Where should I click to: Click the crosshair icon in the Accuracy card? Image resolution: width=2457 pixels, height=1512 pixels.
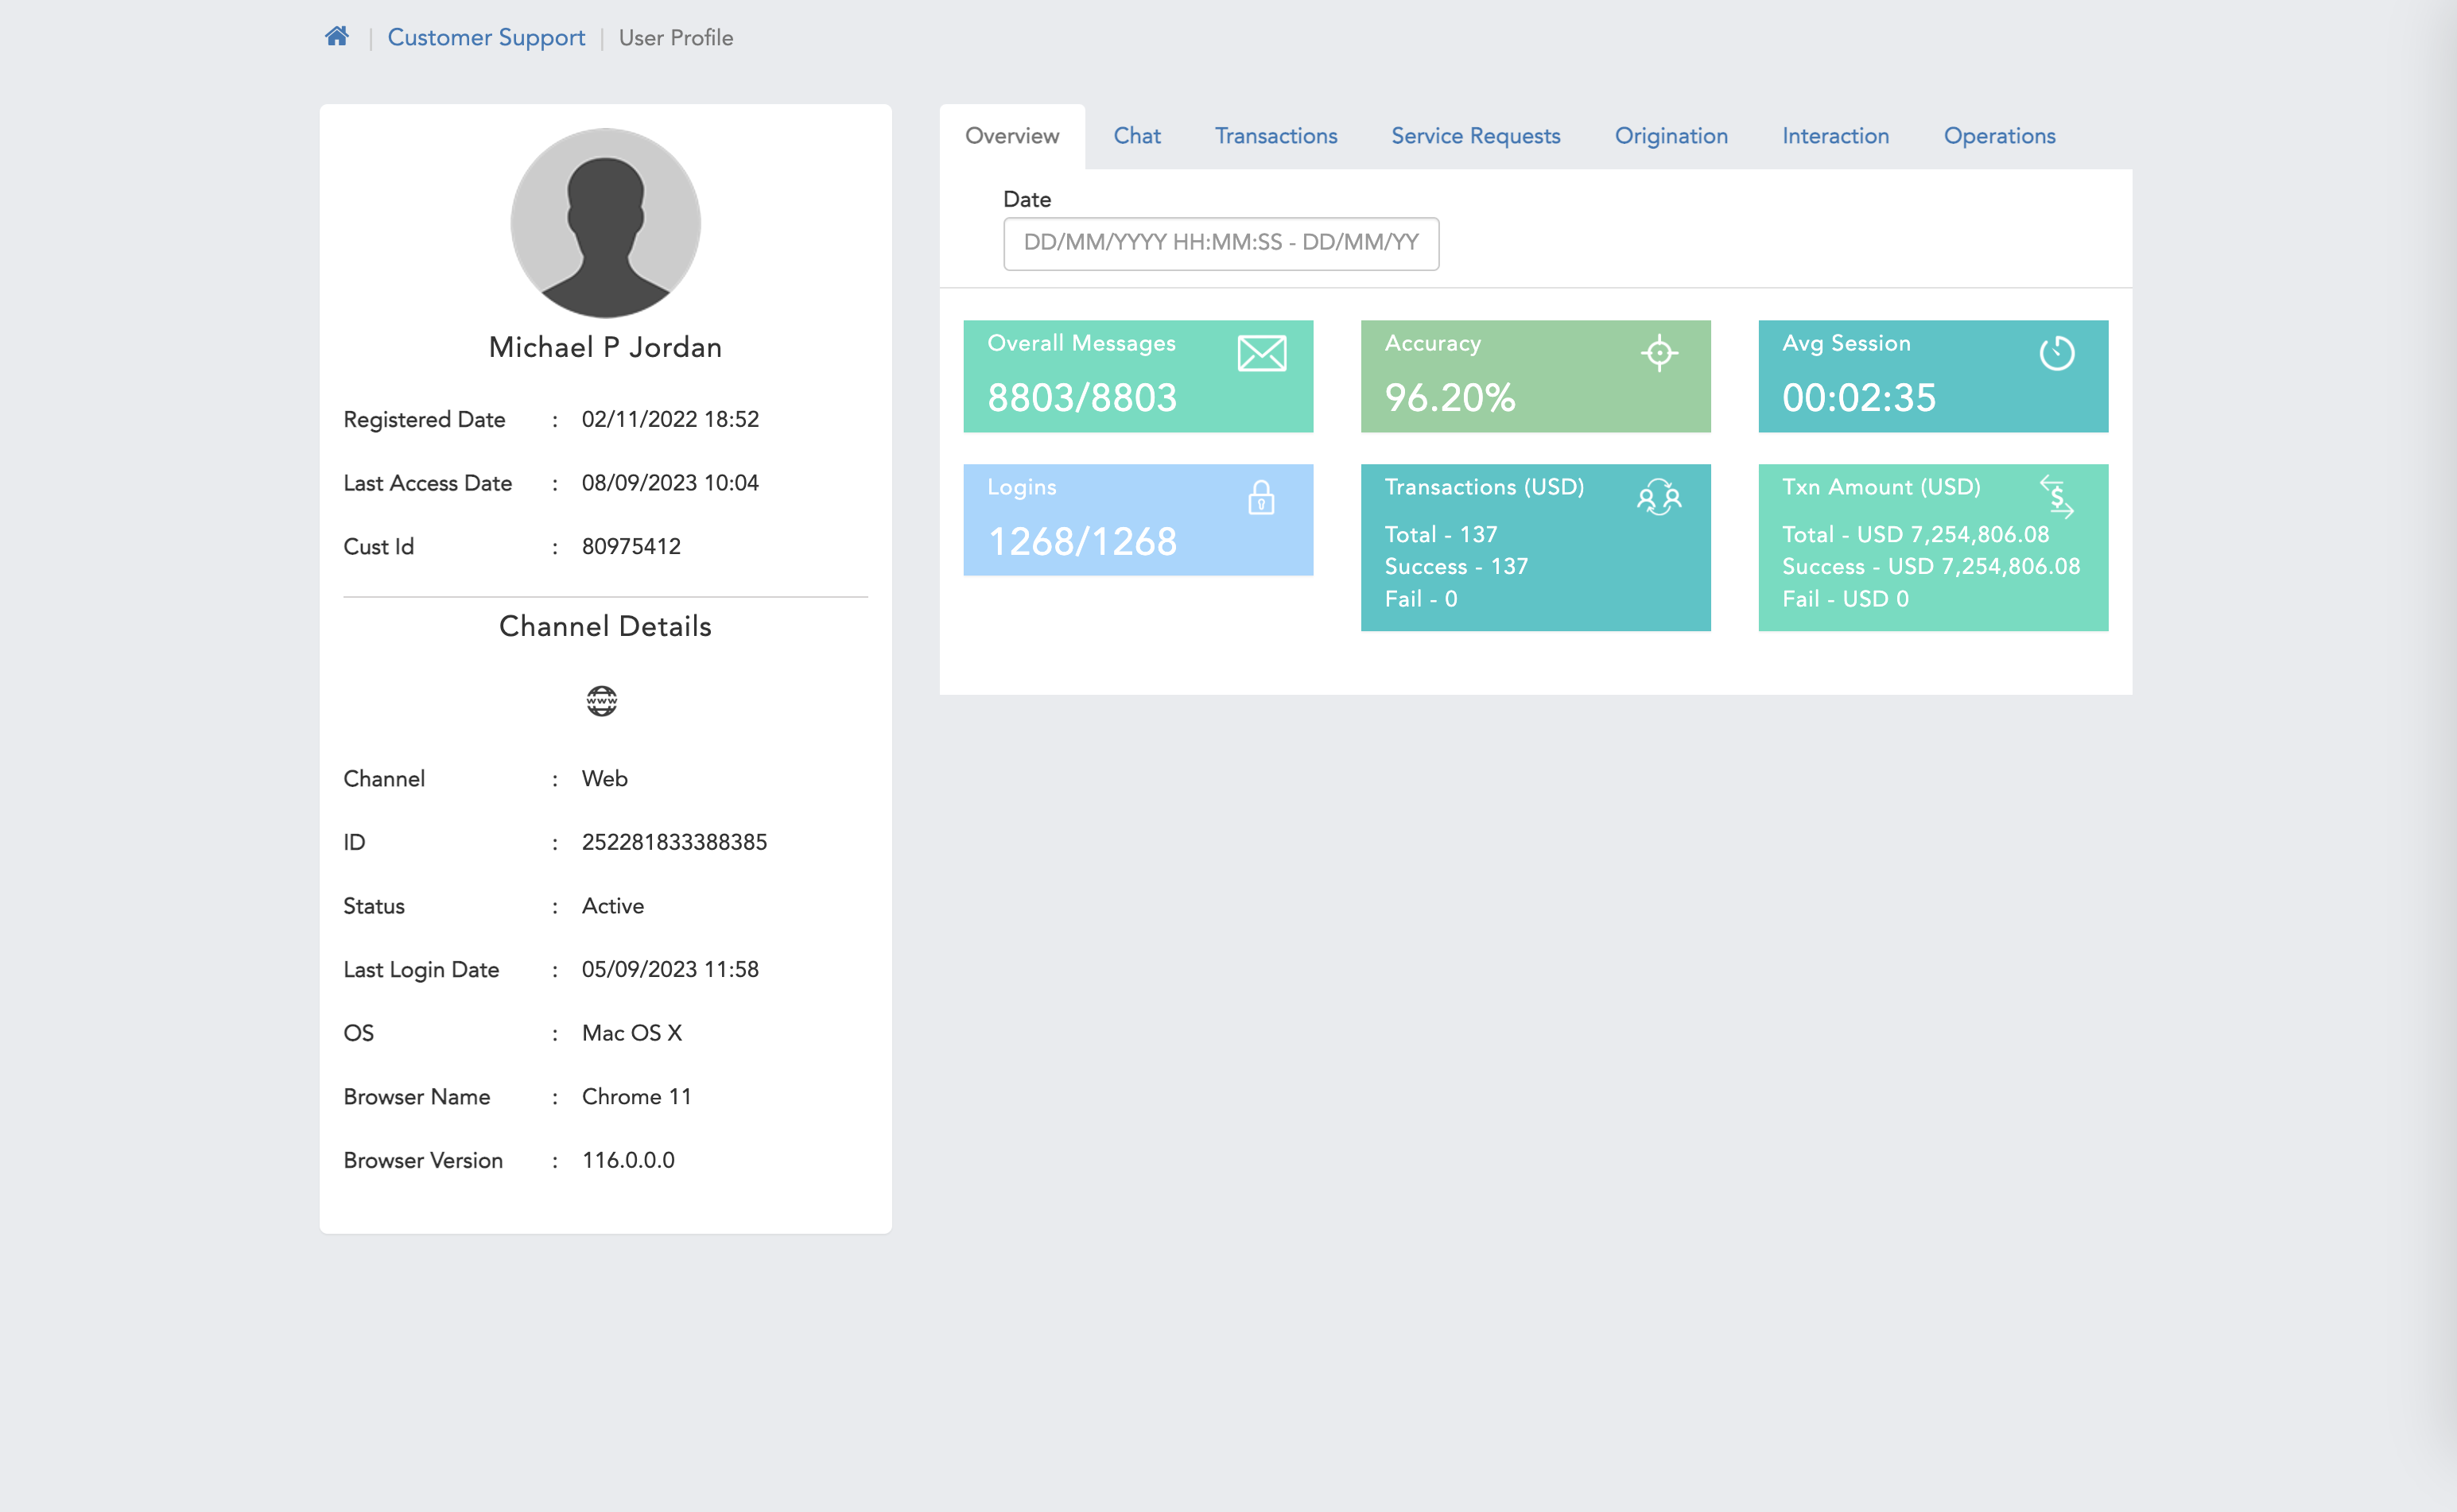(1659, 353)
